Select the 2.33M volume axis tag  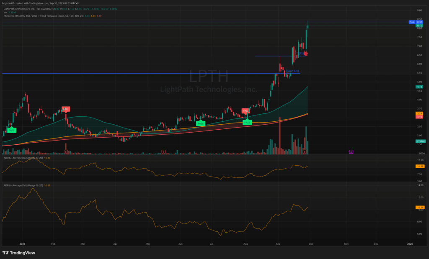click(x=420, y=141)
